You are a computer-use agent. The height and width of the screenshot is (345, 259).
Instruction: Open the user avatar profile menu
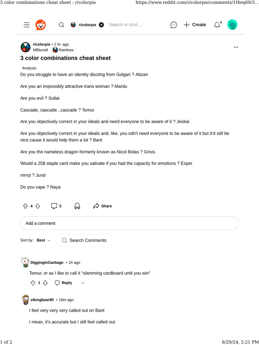[x=232, y=25]
